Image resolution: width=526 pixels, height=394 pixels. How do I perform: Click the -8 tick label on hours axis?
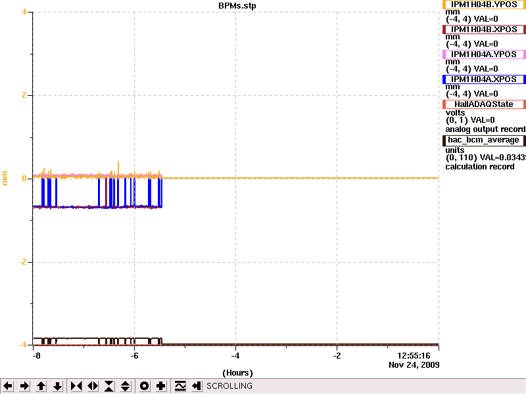tap(36, 356)
